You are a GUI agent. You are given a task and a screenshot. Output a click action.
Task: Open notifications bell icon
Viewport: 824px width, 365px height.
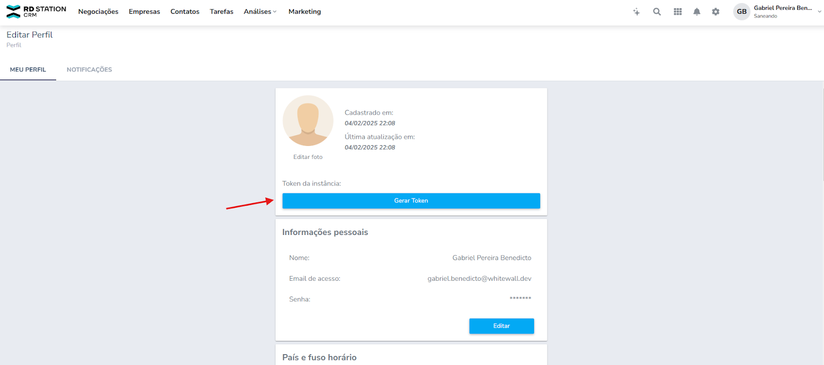[697, 12]
